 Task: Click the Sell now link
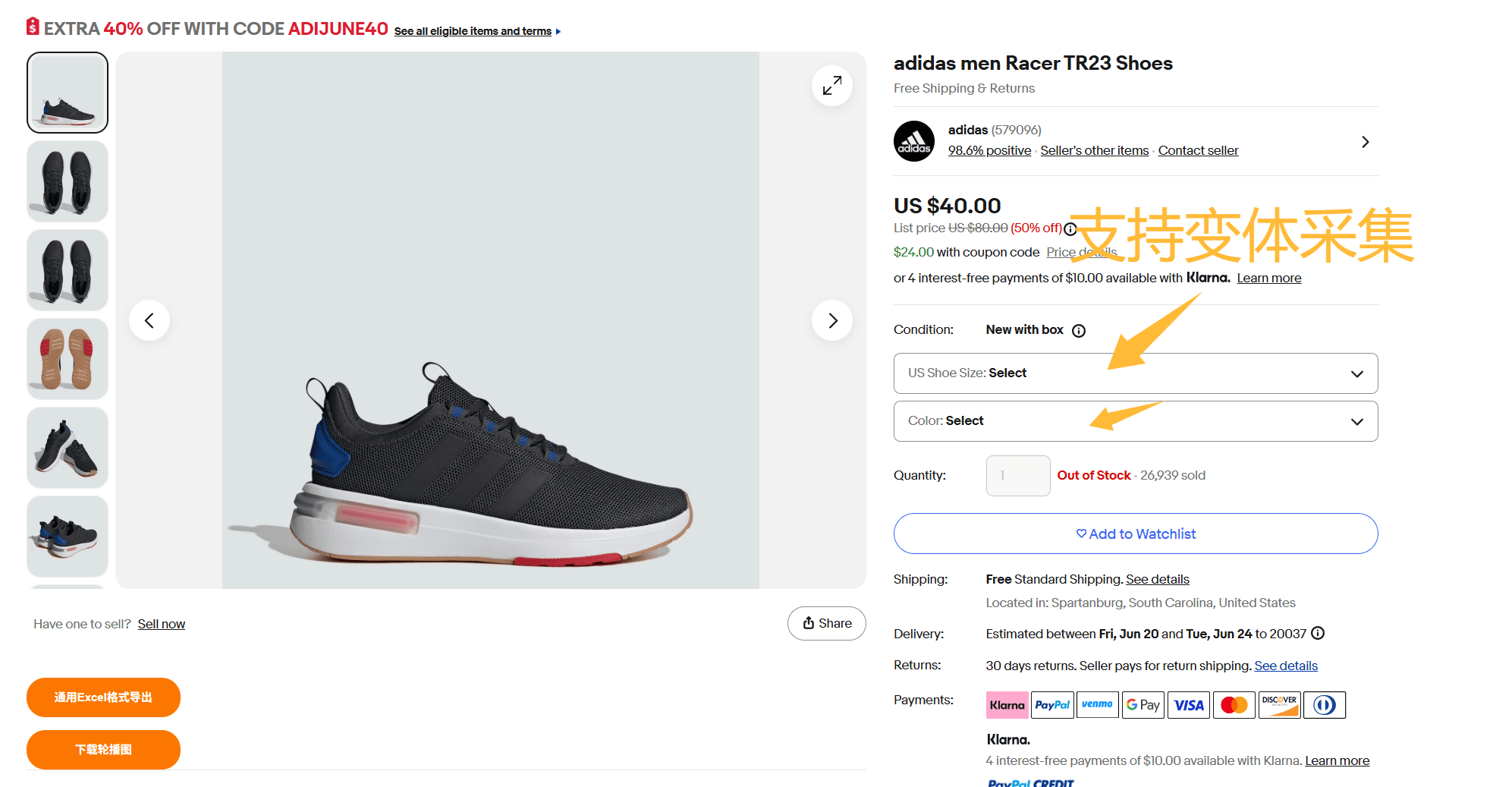[x=161, y=624]
